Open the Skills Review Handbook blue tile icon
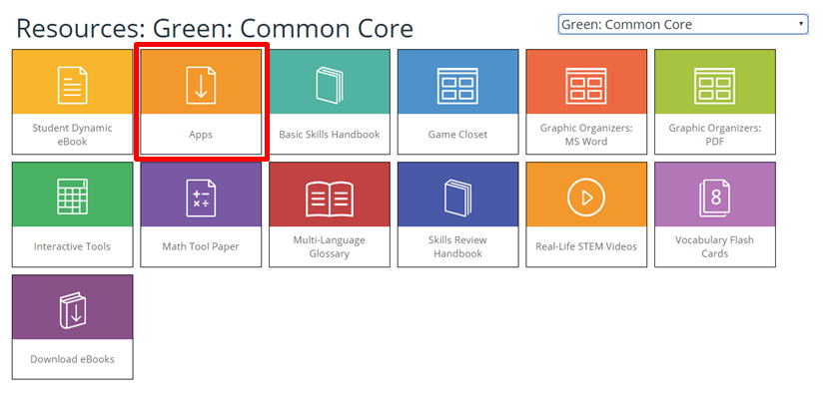Image resolution: width=835 pixels, height=408 pixels. [457, 197]
